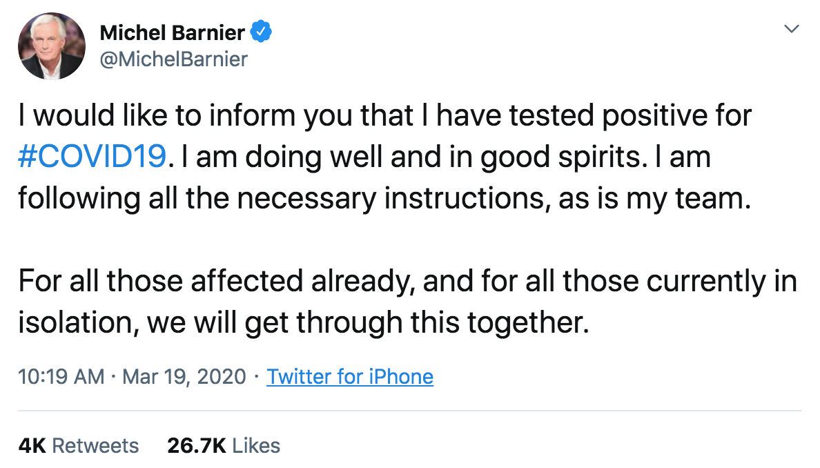Open the Twitter for iPhone link
This screenshot has height=468, width=820.
coord(350,377)
